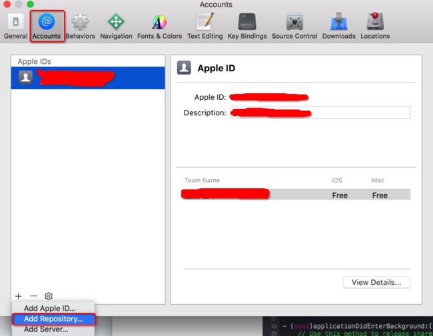Zoom the window with green button
The width and height of the screenshot is (433, 336).
[30, 4]
